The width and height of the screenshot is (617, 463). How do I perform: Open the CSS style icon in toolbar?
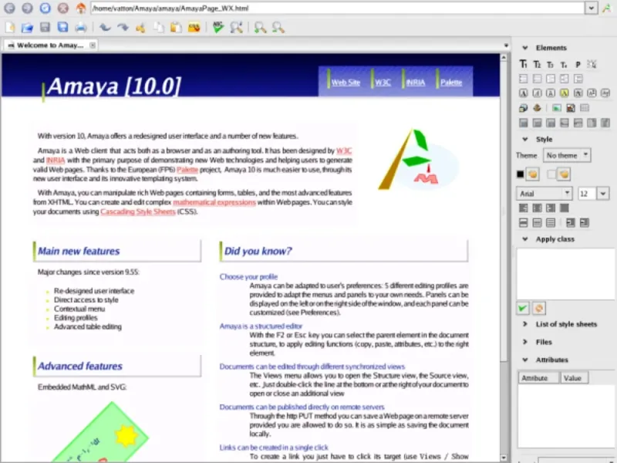coord(194,28)
